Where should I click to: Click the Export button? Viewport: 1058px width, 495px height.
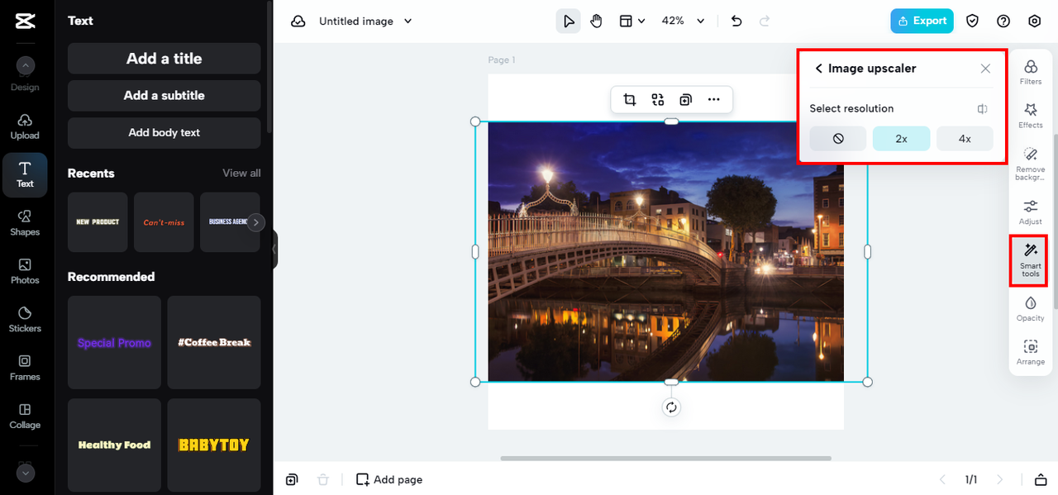click(x=922, y=21)
